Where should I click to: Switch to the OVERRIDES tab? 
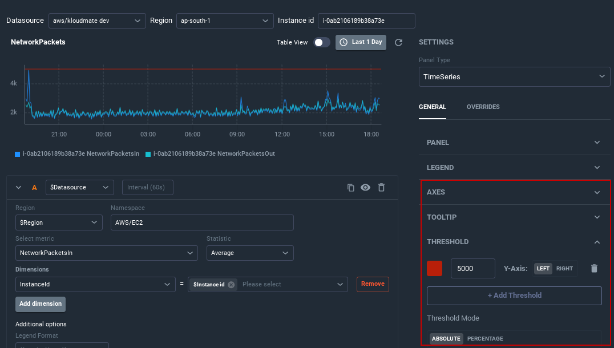[x=483, y=107]
